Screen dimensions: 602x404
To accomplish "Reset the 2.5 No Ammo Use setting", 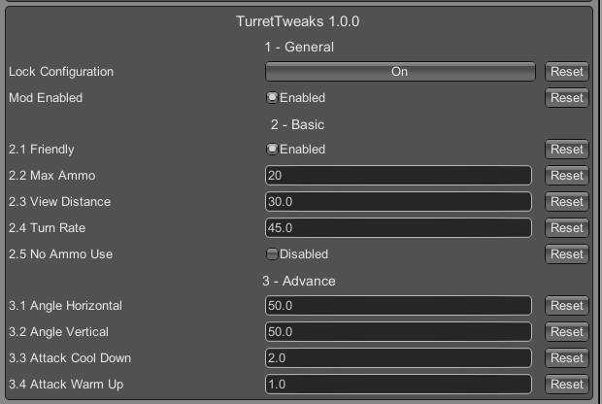I will point(567,253).
